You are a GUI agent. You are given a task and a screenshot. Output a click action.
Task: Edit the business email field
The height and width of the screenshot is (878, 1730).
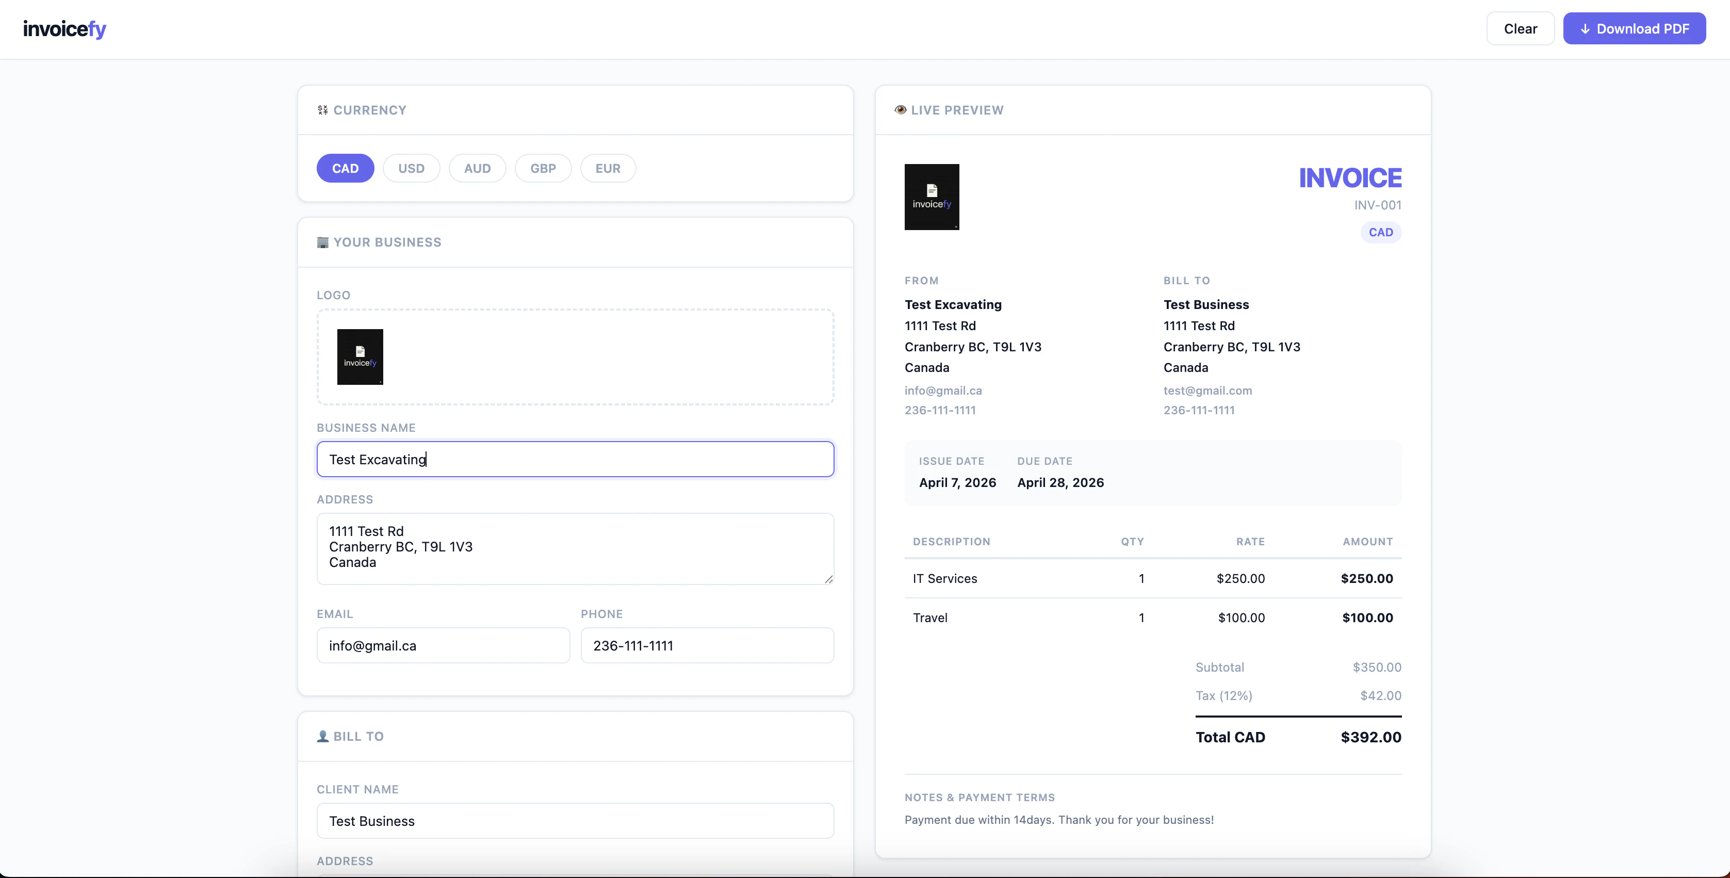pos(443,645)
